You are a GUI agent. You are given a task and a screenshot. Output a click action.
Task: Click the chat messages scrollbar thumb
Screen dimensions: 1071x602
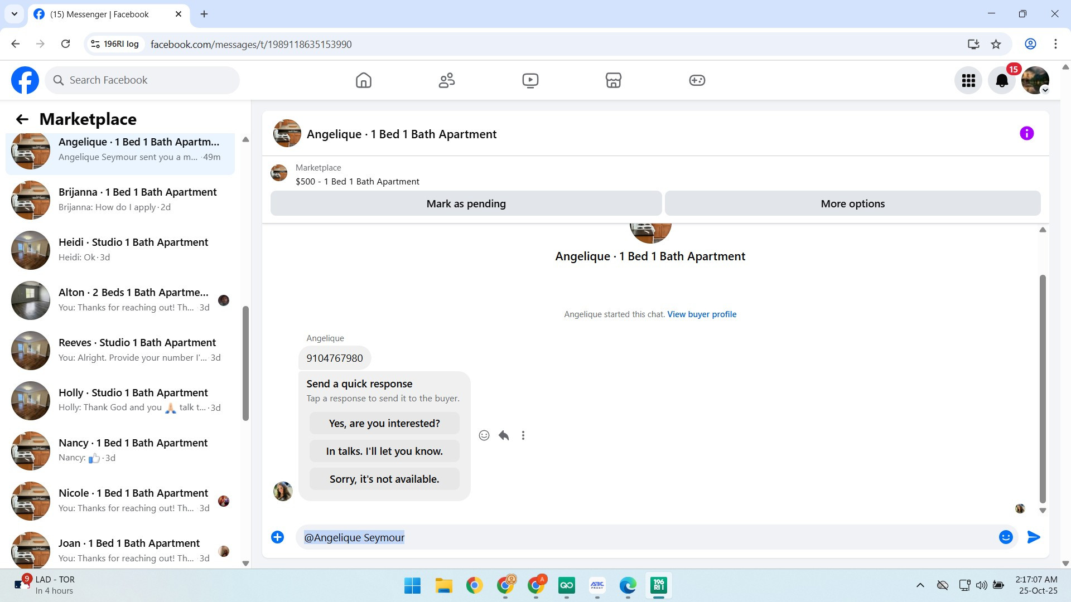1043,389
